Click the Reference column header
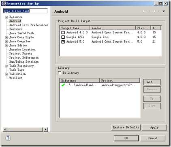 [x=79, y=81]
